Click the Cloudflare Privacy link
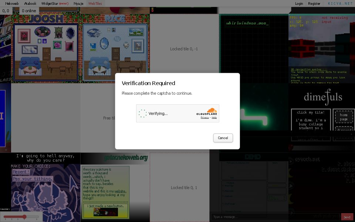 click(204, 117)
